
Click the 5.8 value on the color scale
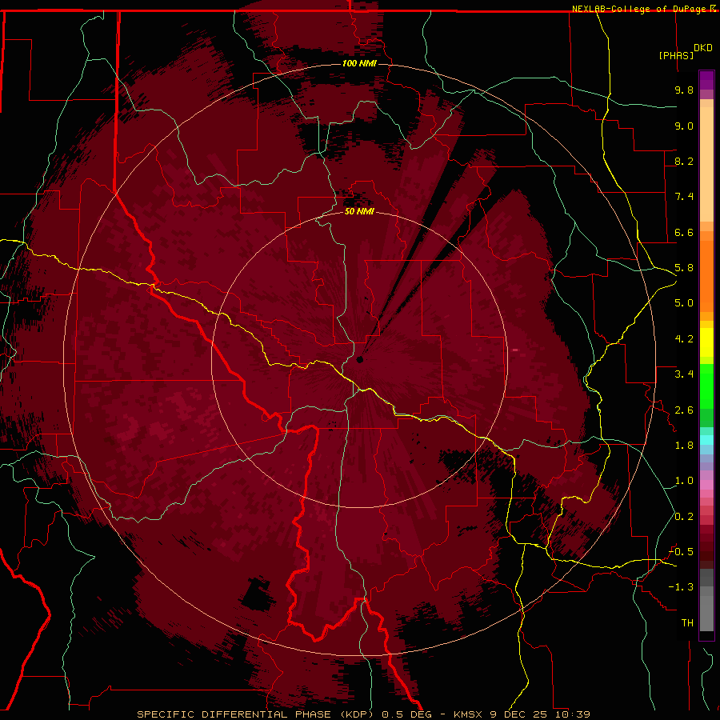tap(684, 268)
